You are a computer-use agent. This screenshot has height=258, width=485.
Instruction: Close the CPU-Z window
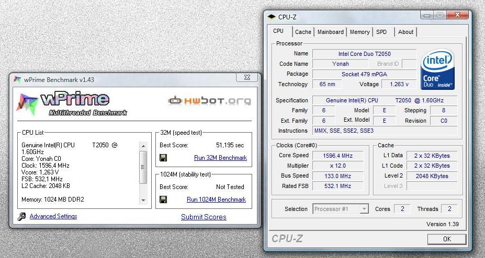point(457,15)
